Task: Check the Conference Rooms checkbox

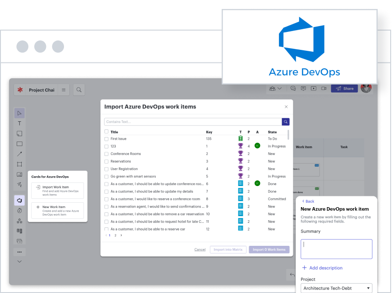Action: [106, 154]
